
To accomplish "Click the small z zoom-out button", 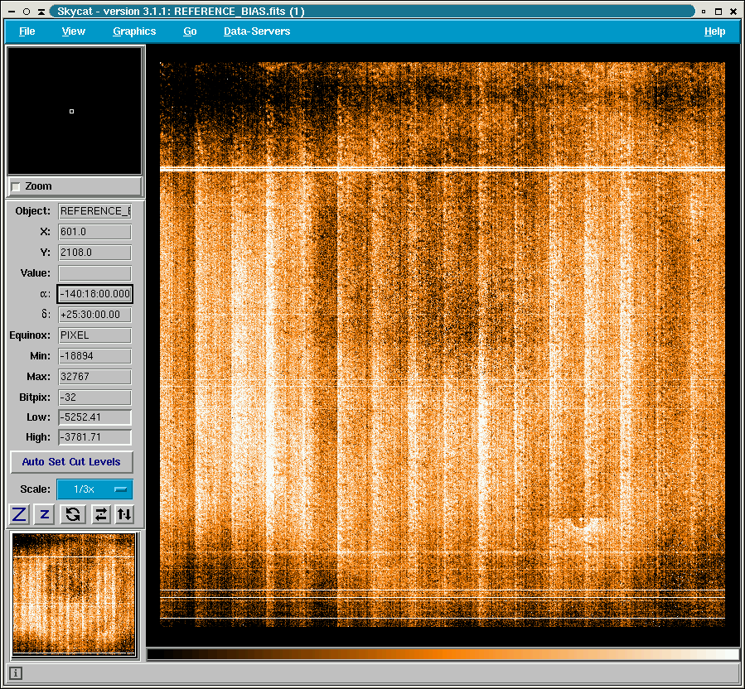I will pos(45,514).
